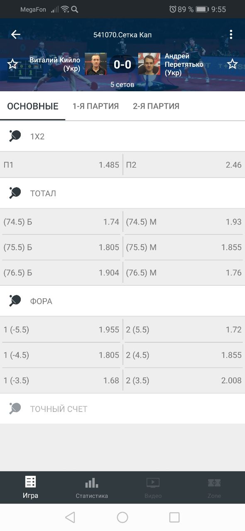245x531 pixels.
Task: Tap Андрей Перетятько player photo
Action: [149, 64]
